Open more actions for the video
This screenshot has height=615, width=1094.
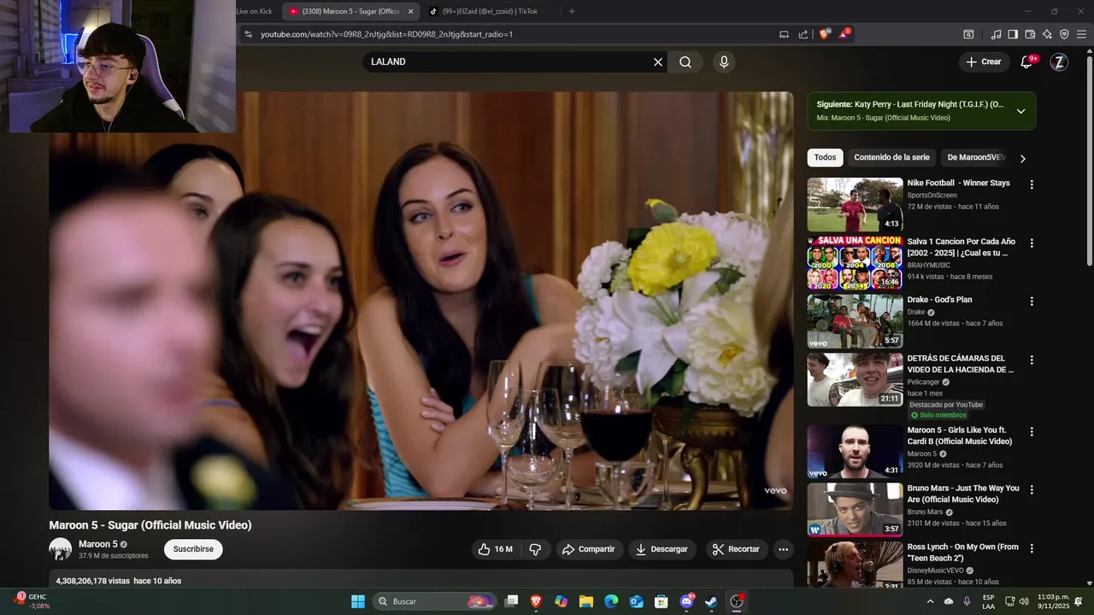pos(783,549)
